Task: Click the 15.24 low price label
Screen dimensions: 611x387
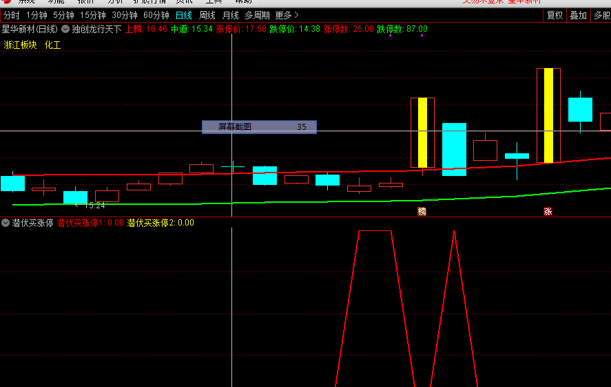Action: (x=94, y=206)
